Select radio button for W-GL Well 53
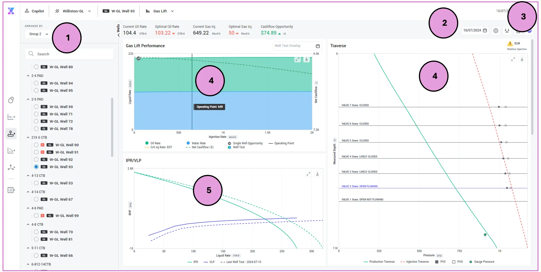Screen dimensions: 541x272 tap(36, 183)
